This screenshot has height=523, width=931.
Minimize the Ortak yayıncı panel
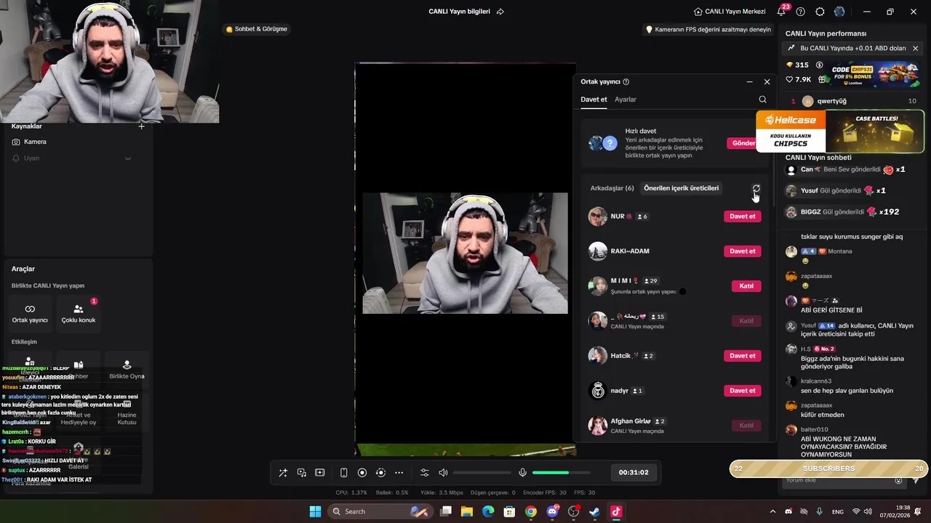[750, 82]
